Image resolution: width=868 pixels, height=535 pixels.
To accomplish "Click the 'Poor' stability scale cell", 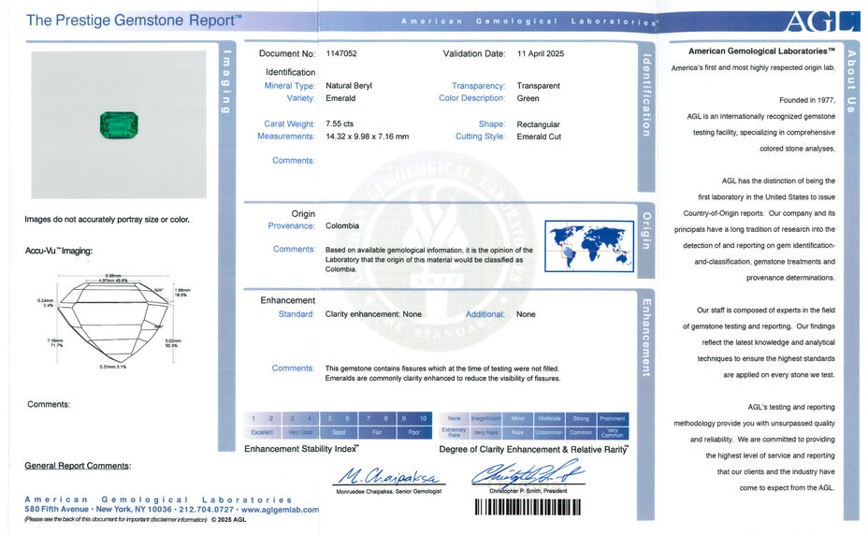I will [x=414, y=432].
